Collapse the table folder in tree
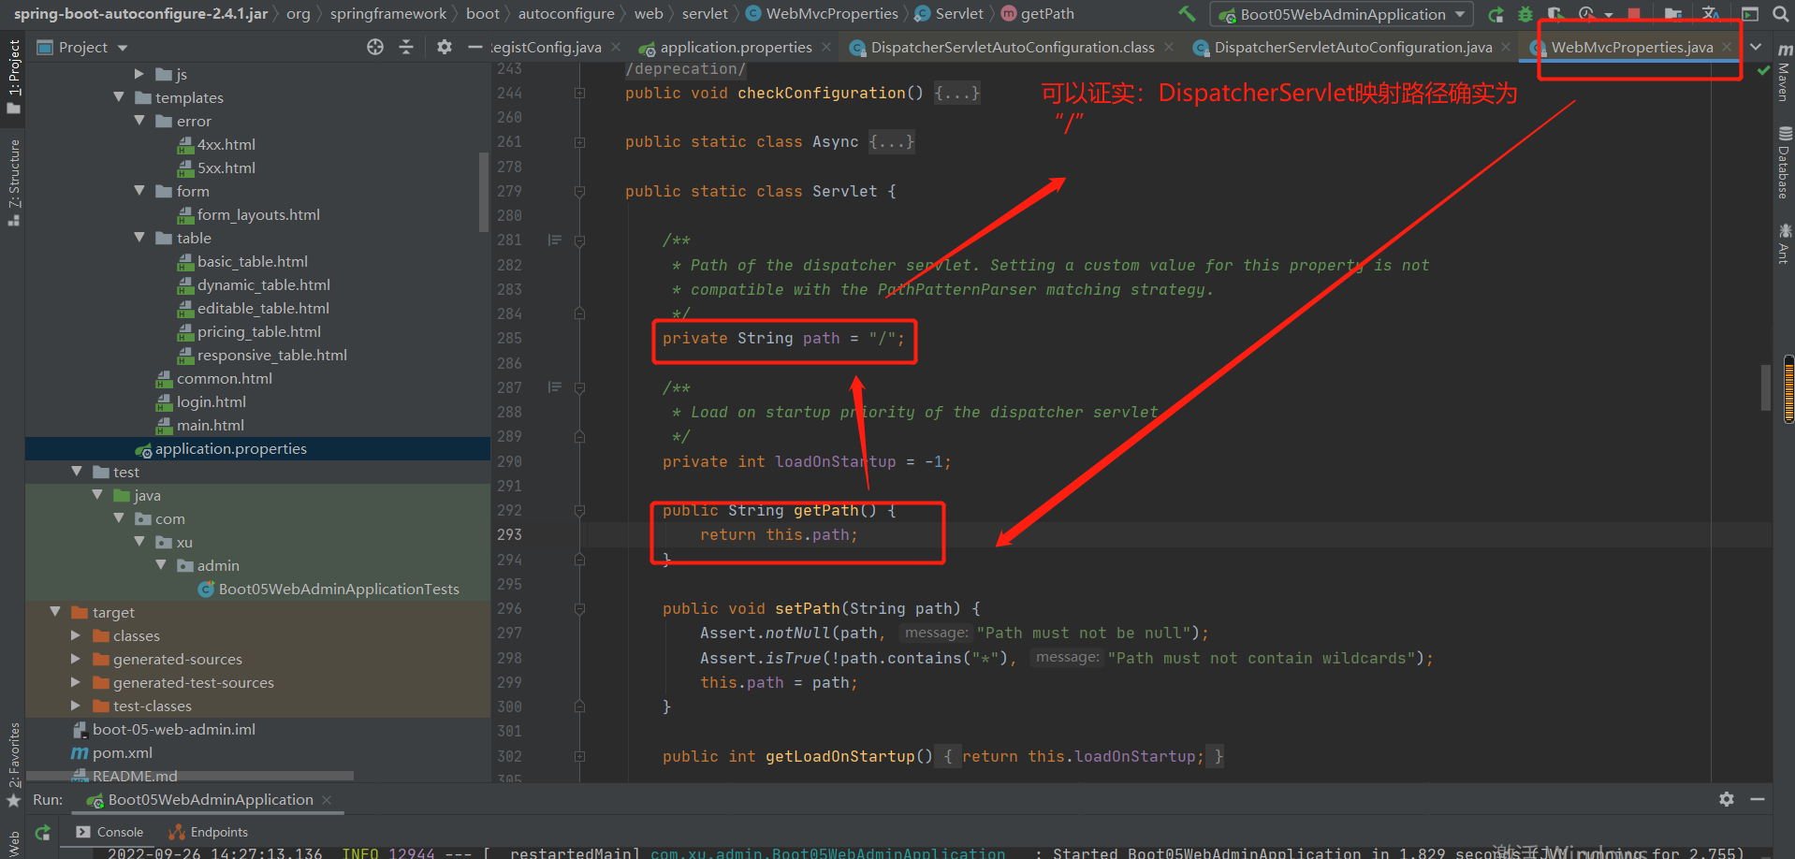 [139, 238]
